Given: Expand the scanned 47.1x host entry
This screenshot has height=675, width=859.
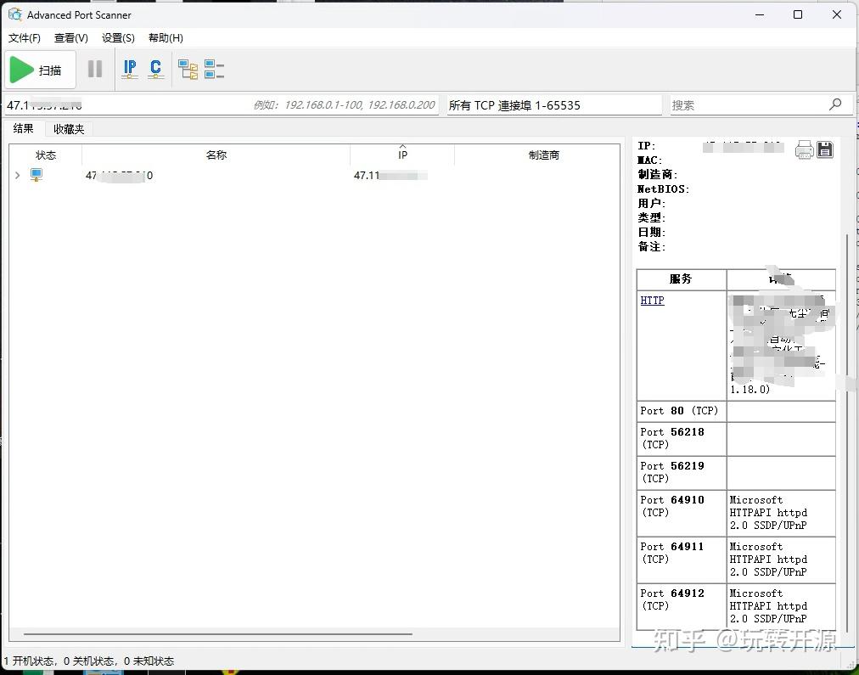Looking at the screenshot, I should (17, 176).
